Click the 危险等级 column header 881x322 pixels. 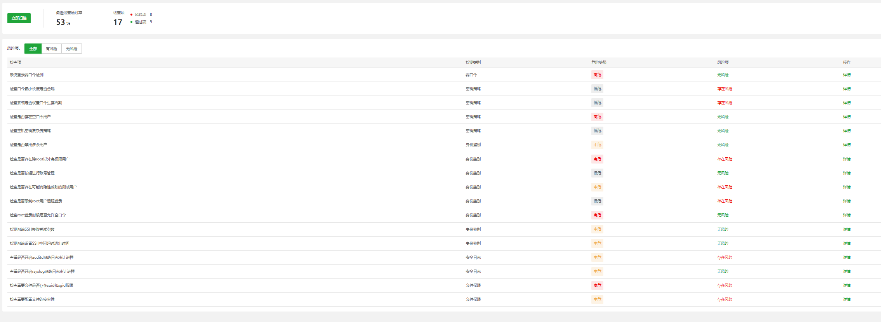[x=599, y=63]
